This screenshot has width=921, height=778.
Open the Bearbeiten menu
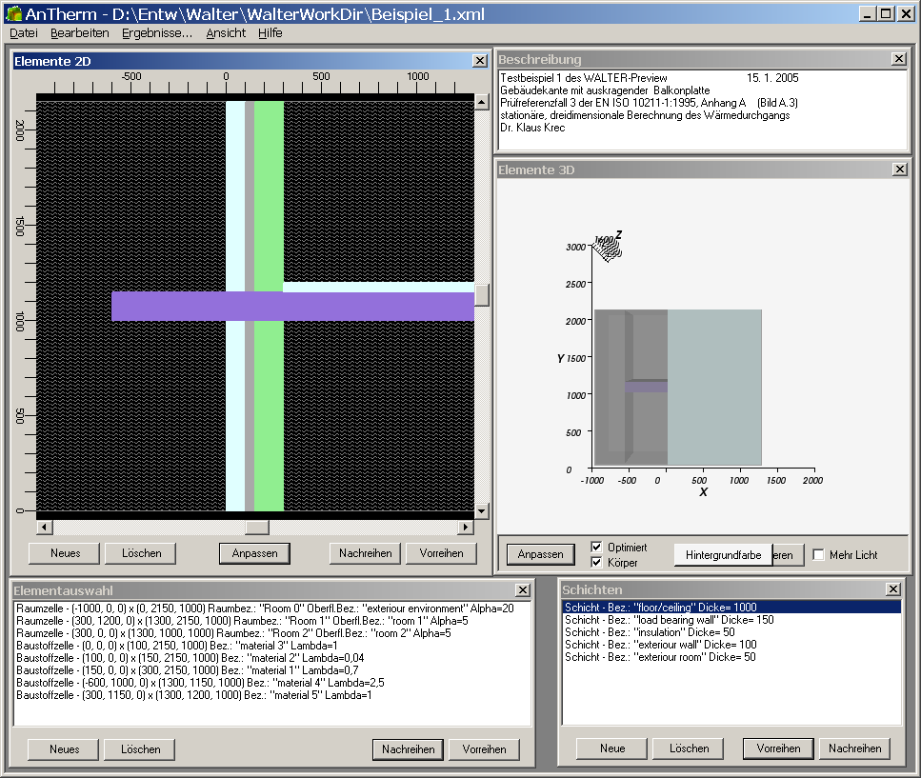80,32
